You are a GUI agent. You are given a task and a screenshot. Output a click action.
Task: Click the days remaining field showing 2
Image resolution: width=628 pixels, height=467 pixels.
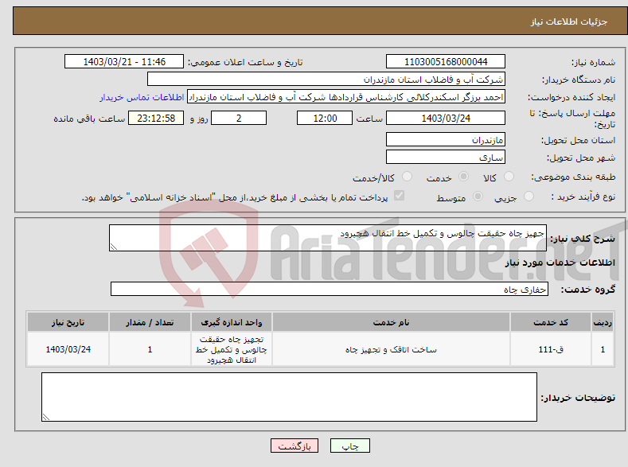click(239, 118)
